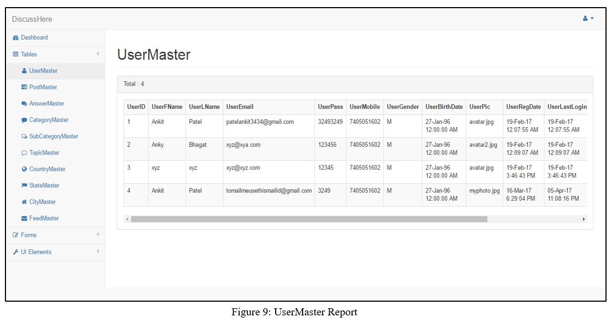The width and height of the screenshot is (612, 329).
Task: Click the Tables grid icon
Action: tap(16, 54)
